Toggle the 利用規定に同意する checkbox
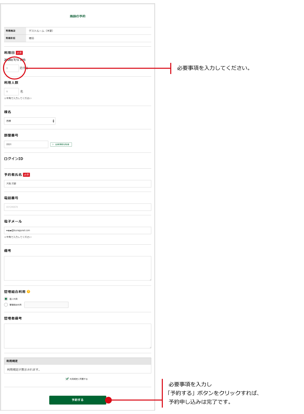The image size is (304, 414). (x=67, y=379)
